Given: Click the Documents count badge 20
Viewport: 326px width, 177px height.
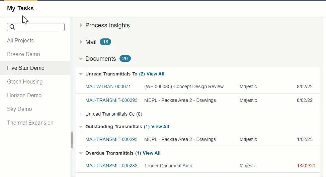Looking at the screenshot, I should click(125, 58).
